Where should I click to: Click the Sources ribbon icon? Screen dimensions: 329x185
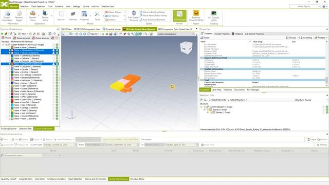point(61,16)
